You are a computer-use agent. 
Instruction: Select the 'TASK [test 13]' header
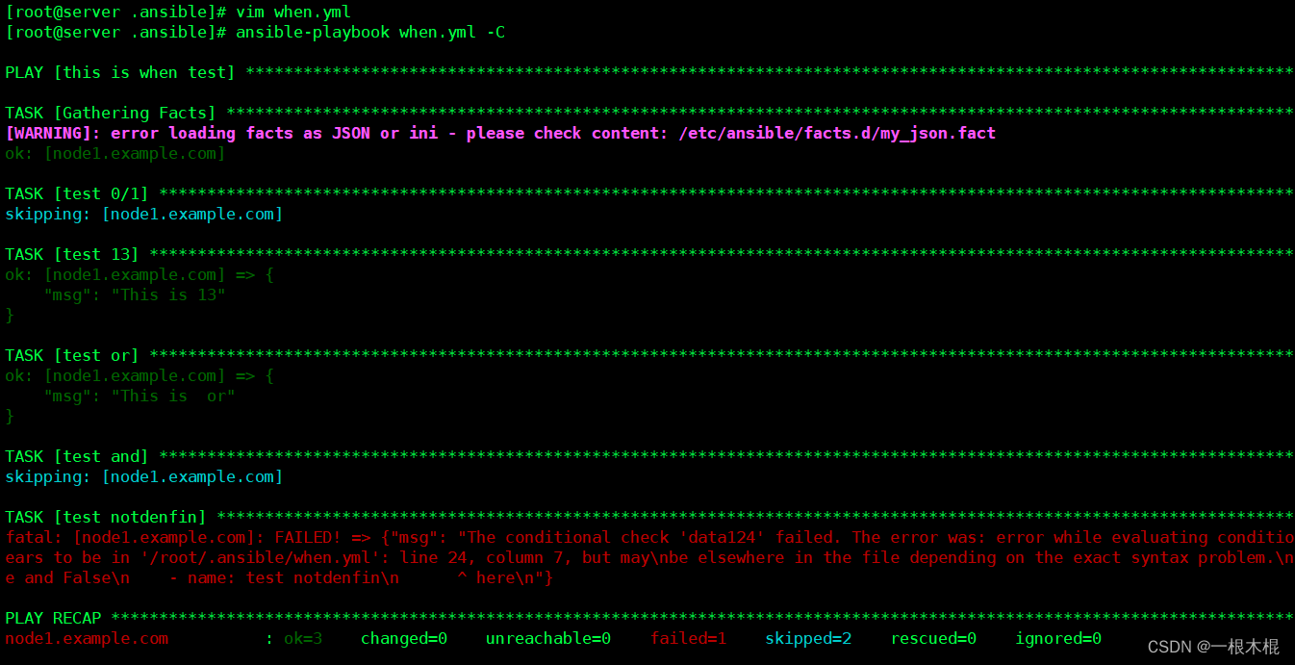pyautogui.click(x=72, y=254)
